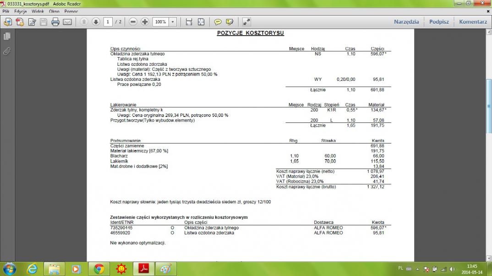This screenshot has height=276, width=492.
Task: Click the Action Center flag tray icon
Action: click(x=426, y=269)
